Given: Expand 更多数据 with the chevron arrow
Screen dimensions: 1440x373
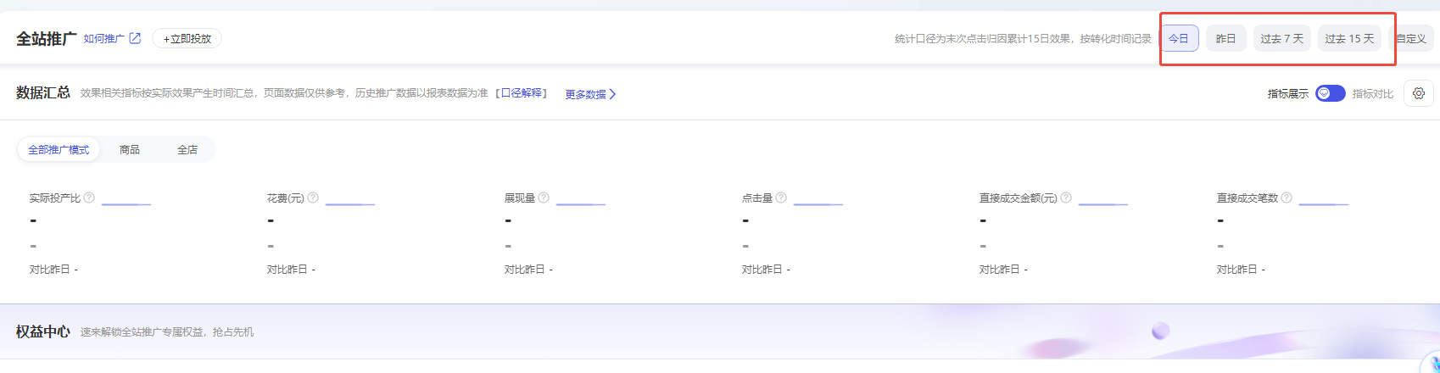Looking at the screenshot, I should pyautogui.click(x=612, y=94).
